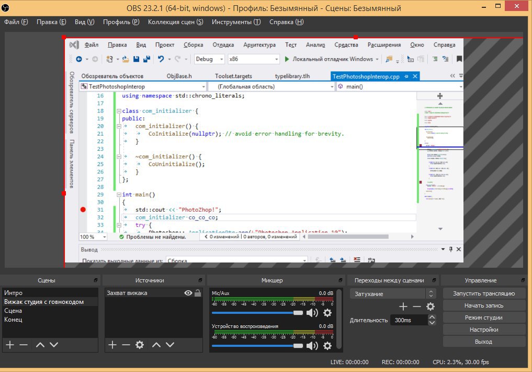The width and height of the screenshot is (532, 372).
Task: Toggle pin on Вывод panel in Visual Studio
Action: pos(451,249)
